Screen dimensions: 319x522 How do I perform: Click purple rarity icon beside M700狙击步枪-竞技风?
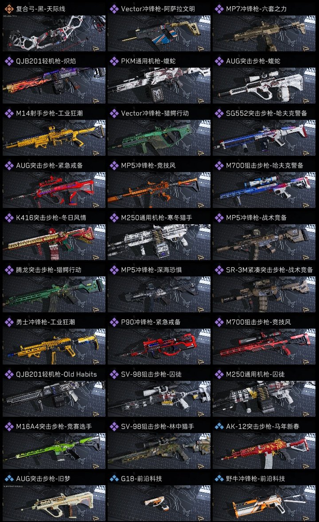[x=219, y=322]
